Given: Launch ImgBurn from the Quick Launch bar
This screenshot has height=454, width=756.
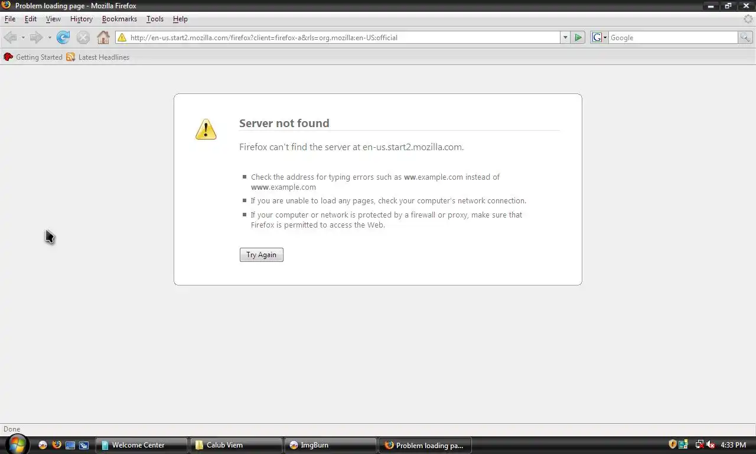Looking at the screenshot, I should coord(43,445).
